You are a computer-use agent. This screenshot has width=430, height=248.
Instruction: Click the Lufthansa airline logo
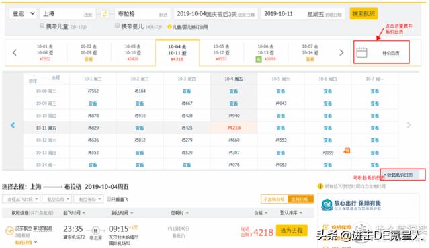coord(9,231)
